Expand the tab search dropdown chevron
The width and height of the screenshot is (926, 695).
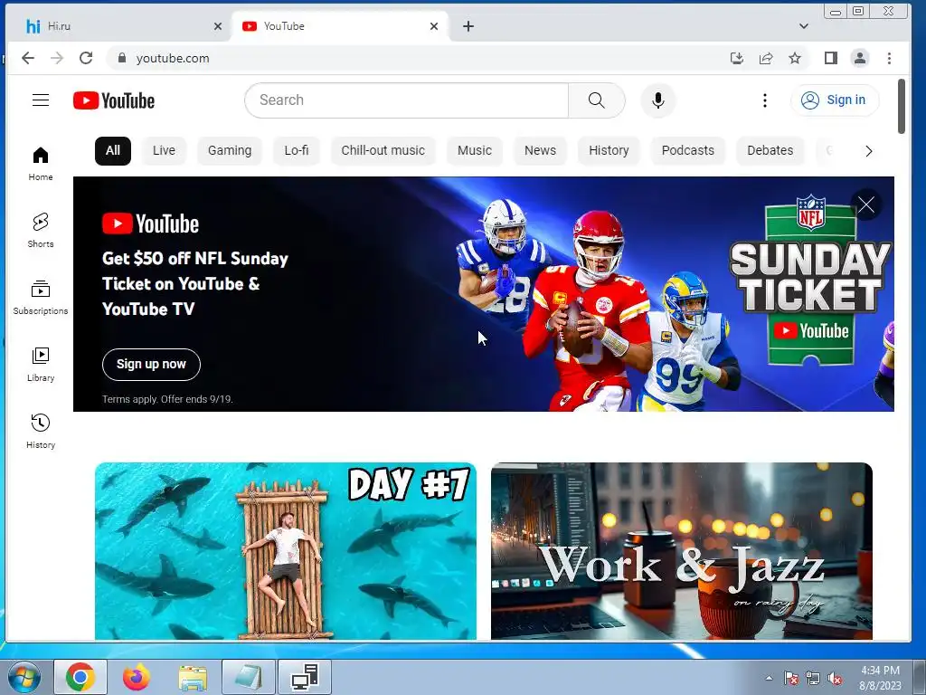pos(804,26)
